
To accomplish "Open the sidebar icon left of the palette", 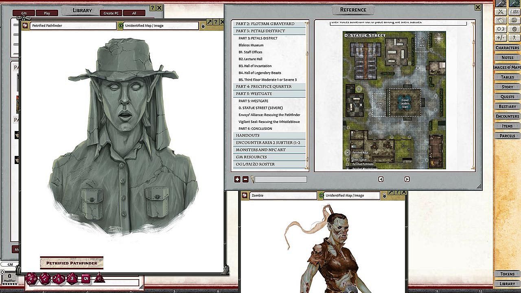I will [x=501, y=20].
